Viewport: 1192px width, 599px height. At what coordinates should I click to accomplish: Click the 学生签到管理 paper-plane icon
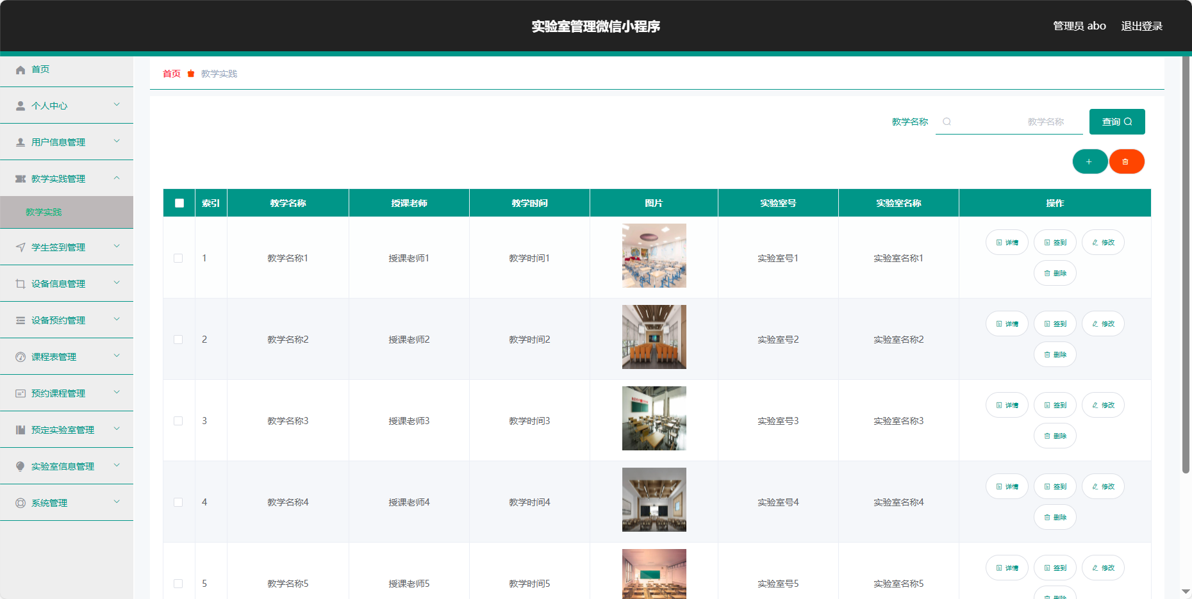click(x=21, y=248)
